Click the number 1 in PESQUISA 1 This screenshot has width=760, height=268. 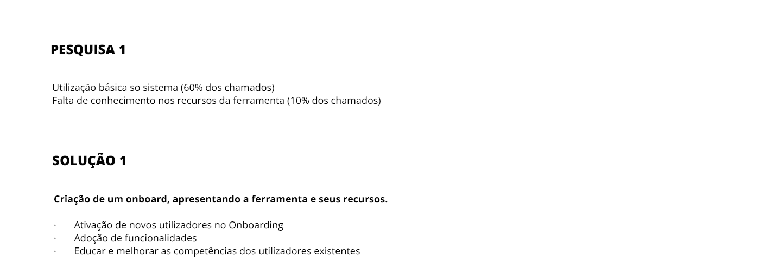coord(122,50)
